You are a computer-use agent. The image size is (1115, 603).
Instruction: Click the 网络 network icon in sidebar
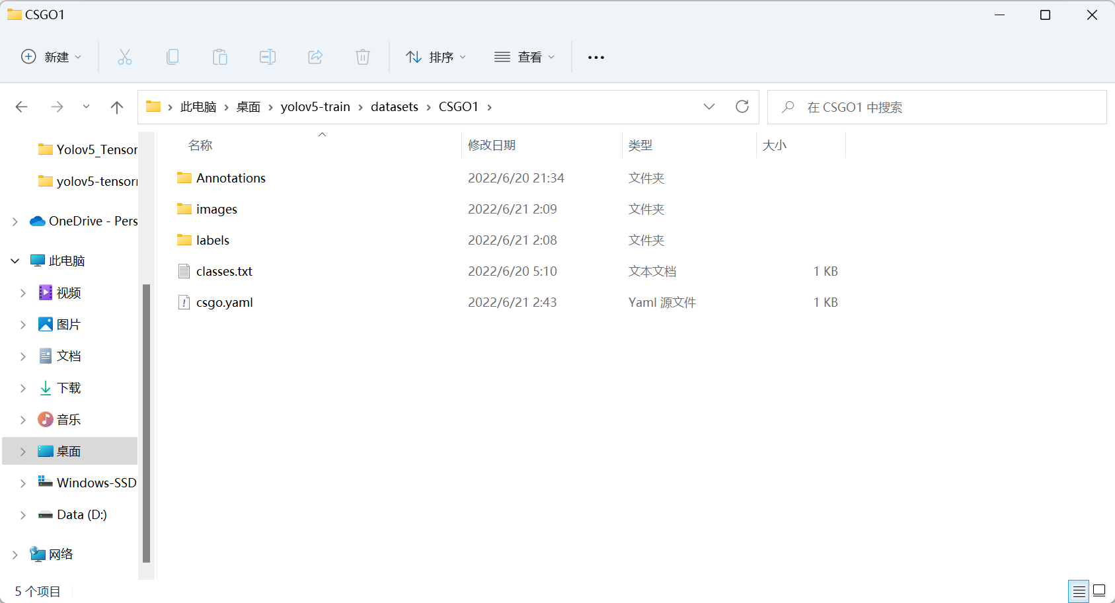[38, 554]
